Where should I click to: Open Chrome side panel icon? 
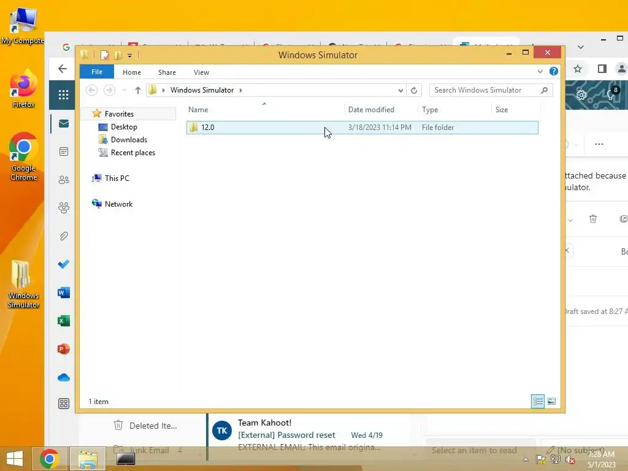tap(602, 69)
